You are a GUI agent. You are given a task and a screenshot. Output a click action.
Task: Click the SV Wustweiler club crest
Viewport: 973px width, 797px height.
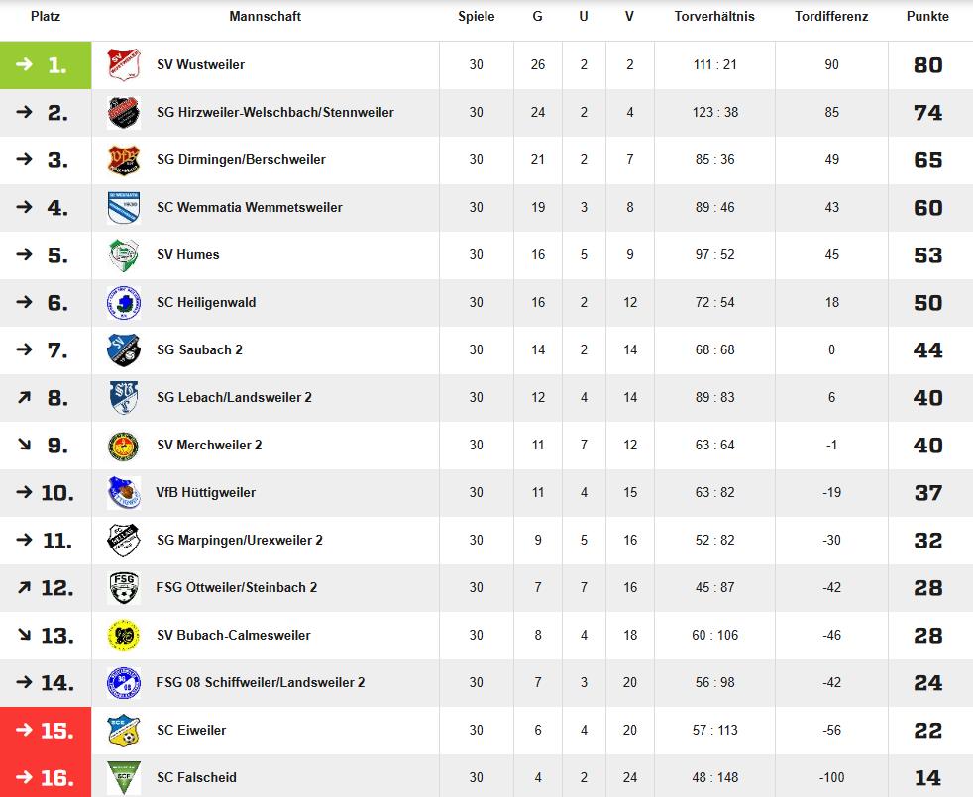point(124,65)
